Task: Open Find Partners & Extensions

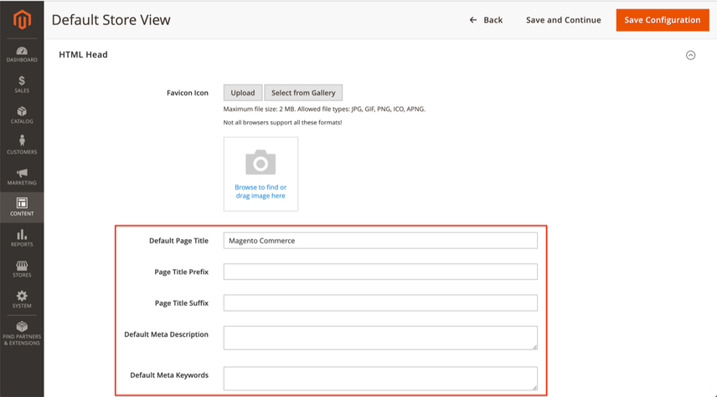Action: [22, 333]
